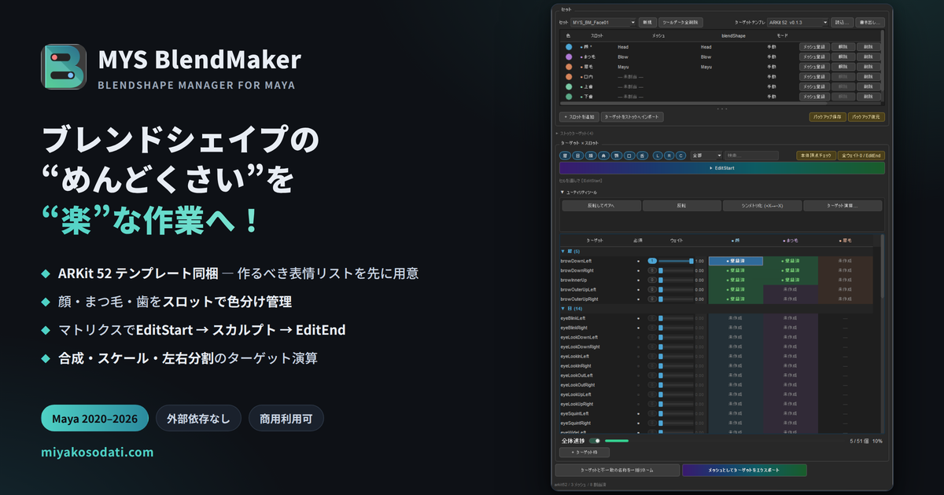Toggle the weight pill for browInnerUp
This screenshot has width=944, height=495.
[x=652, y=280]
